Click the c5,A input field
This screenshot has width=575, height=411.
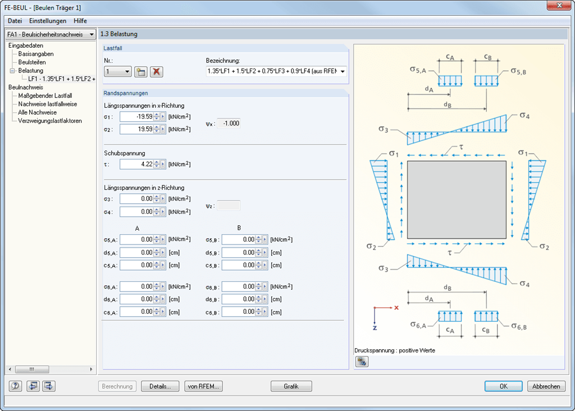point(136,265)
